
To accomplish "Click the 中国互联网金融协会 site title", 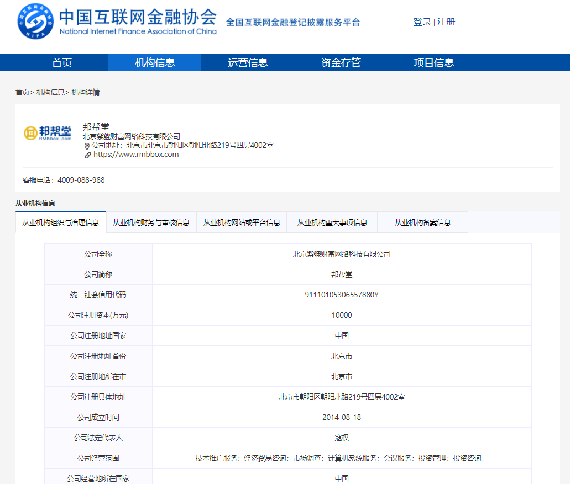I will point(138,17).
